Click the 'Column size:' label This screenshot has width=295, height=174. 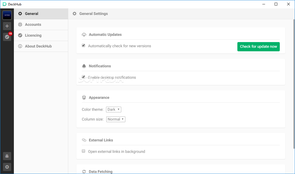click(92, 119)
